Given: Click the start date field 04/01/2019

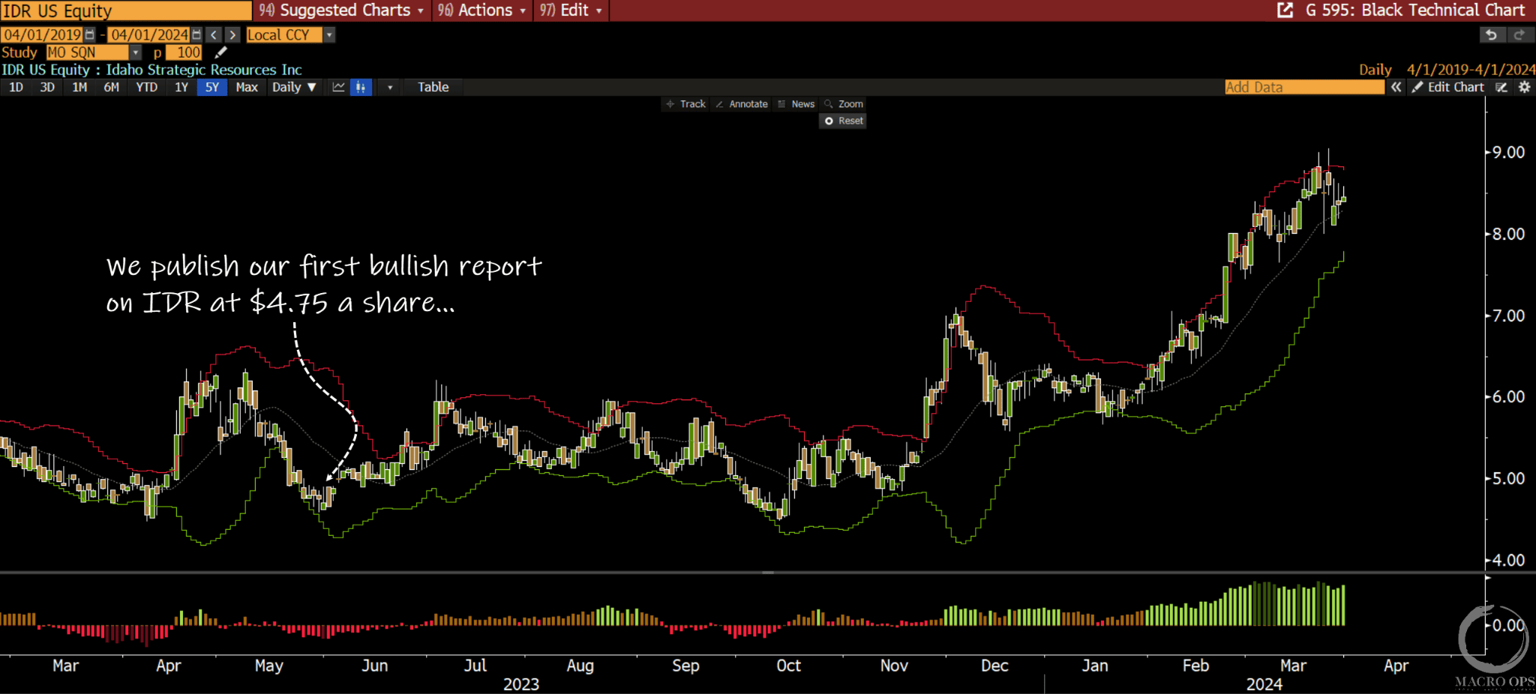Looking at the screenshot, I should (43, 34).
